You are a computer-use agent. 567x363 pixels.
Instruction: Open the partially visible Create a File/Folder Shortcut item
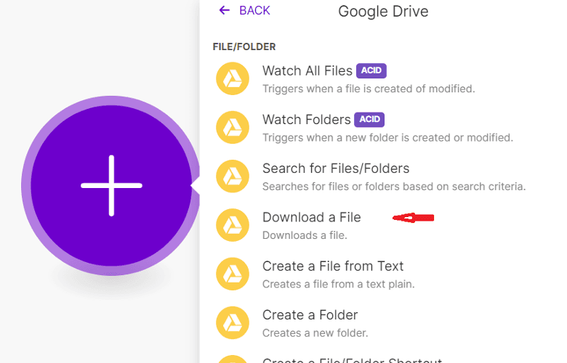point(352,359)
